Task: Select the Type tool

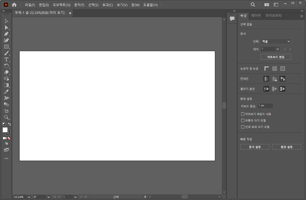Action: 6,60
